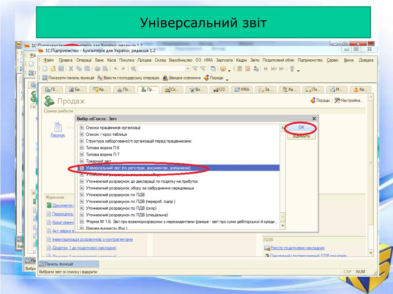Click the Рахунок document icon
Image resolution: width=393 pixels, height=294 pixels.
[58, 126]
